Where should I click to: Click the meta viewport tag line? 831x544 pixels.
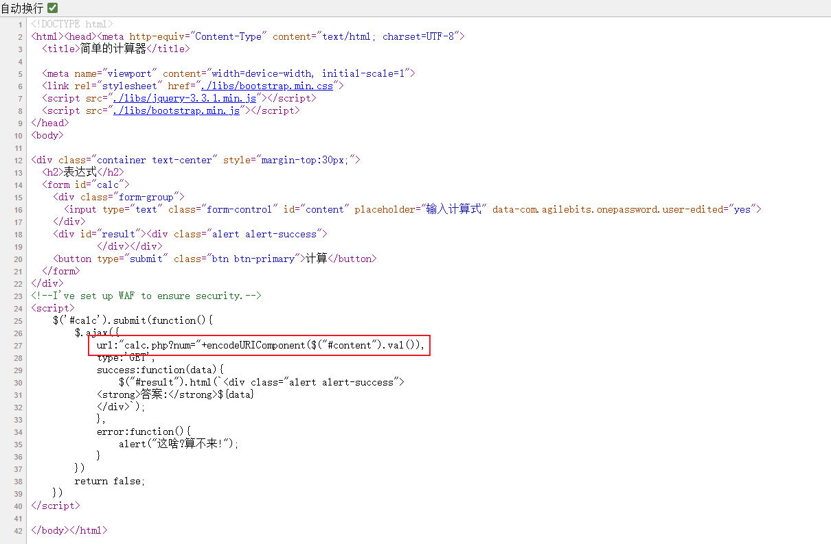coord(228,73)
